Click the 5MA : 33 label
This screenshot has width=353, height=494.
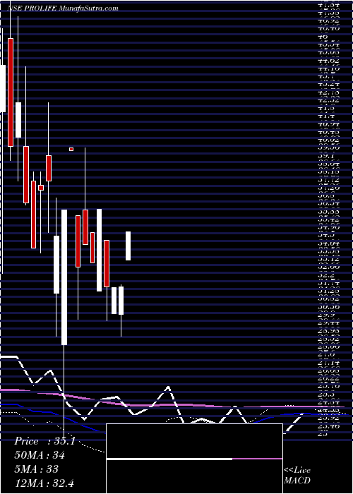click(36, 469)
